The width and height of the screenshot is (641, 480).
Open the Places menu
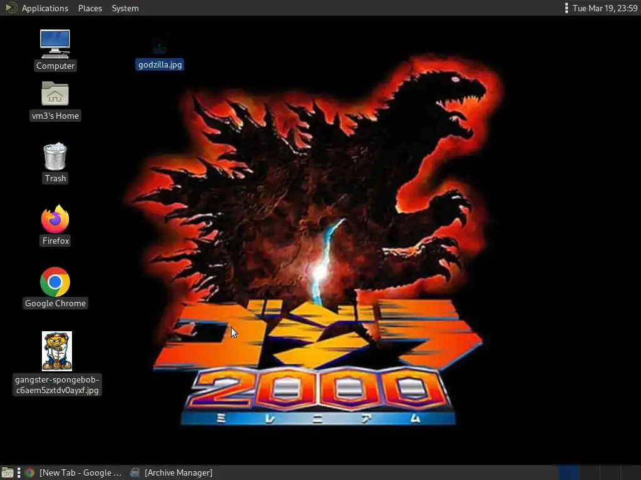[90, 8]
